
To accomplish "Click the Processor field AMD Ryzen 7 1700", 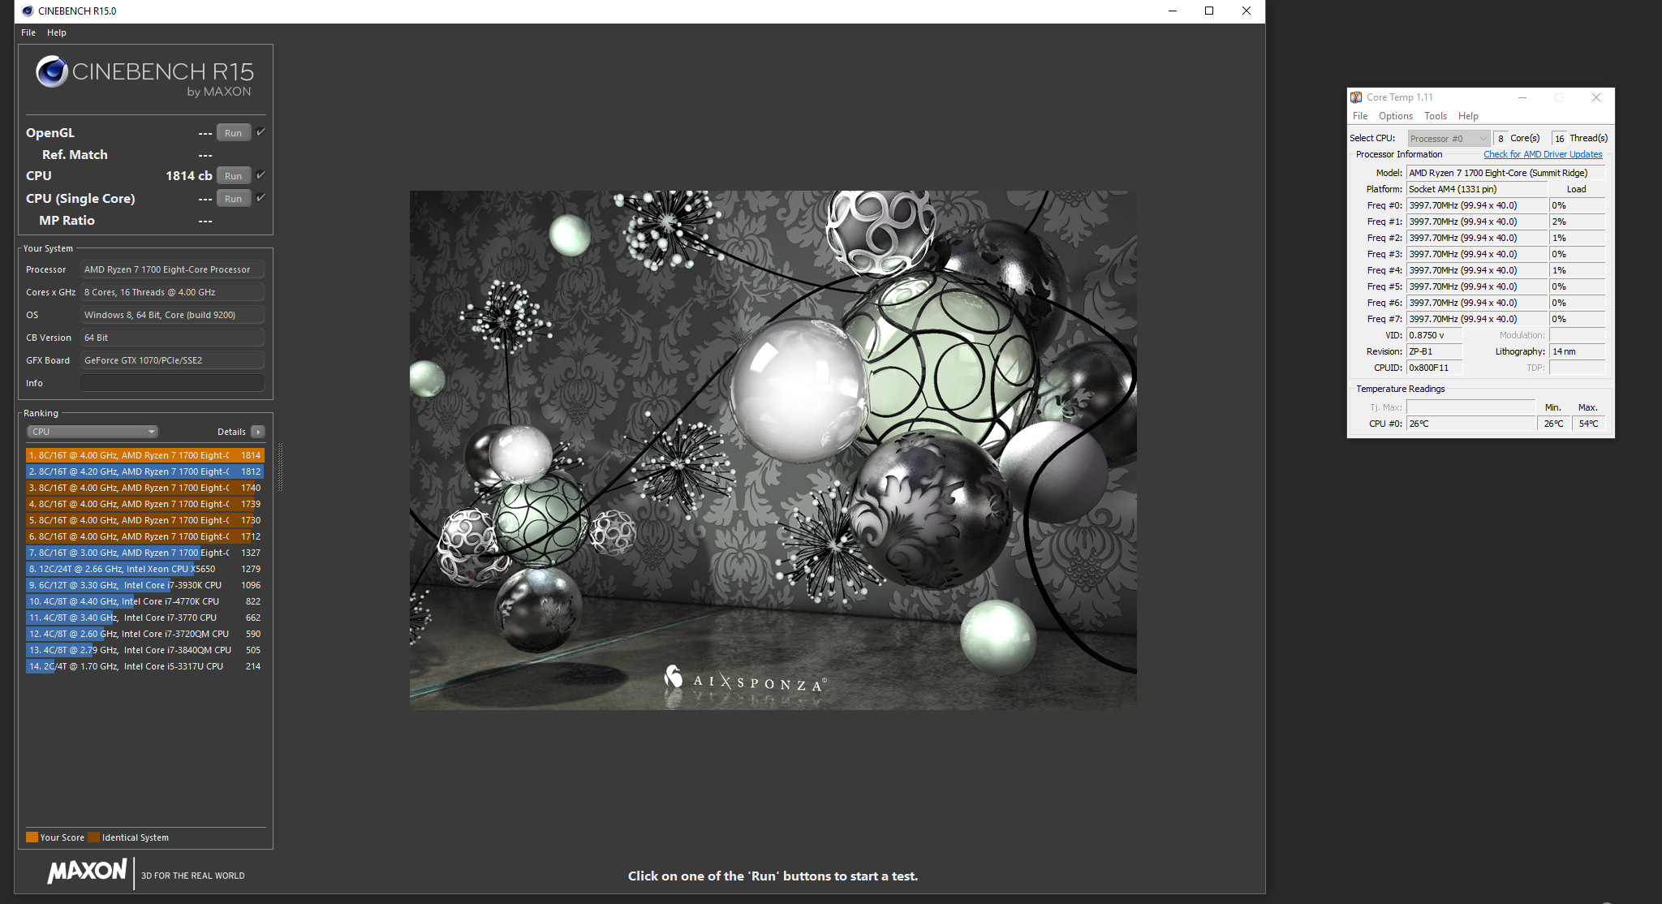I will (172, 269).
